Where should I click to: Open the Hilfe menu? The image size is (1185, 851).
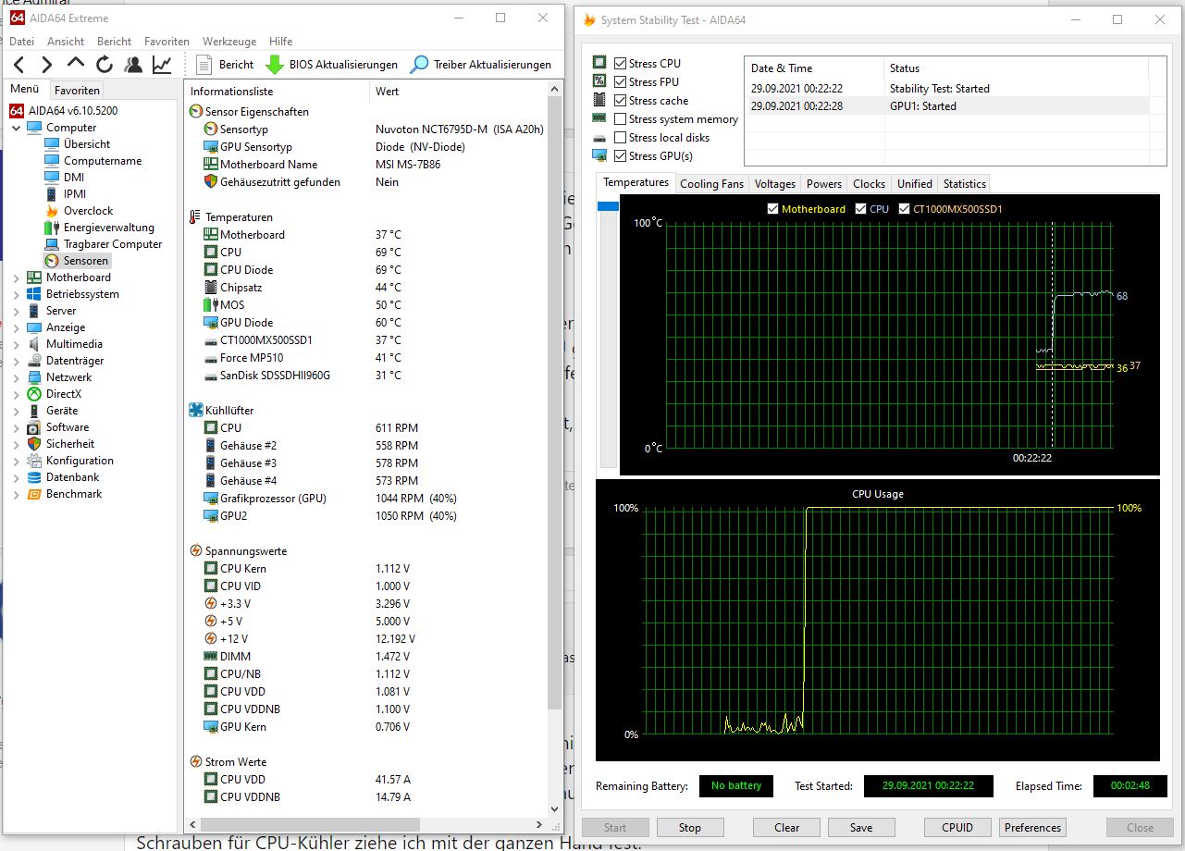(281, 42)
